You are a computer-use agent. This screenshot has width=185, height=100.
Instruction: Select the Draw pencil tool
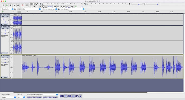coord(37,4)
